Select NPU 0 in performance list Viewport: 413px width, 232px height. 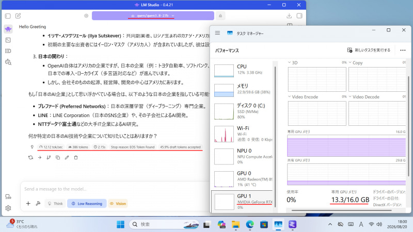(x=242, y=157)
